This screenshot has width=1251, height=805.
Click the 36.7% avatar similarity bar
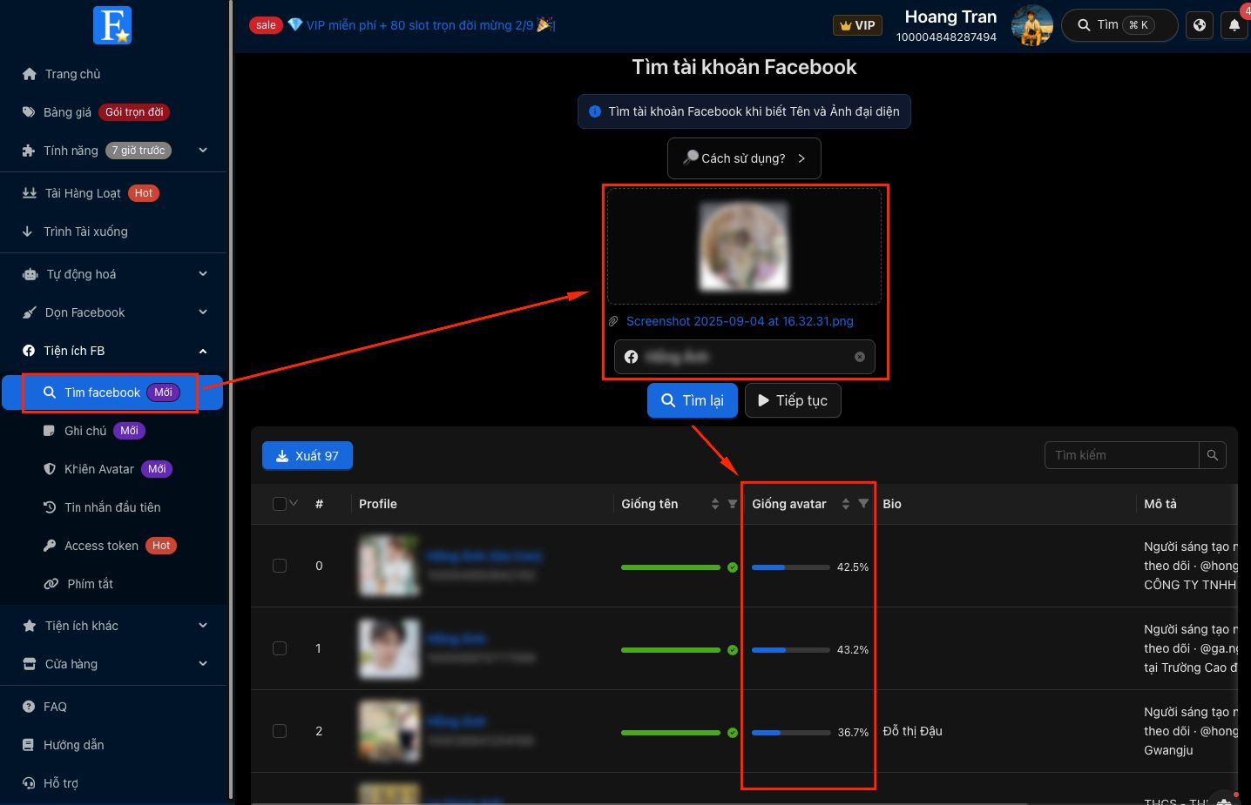coord(791,733)
